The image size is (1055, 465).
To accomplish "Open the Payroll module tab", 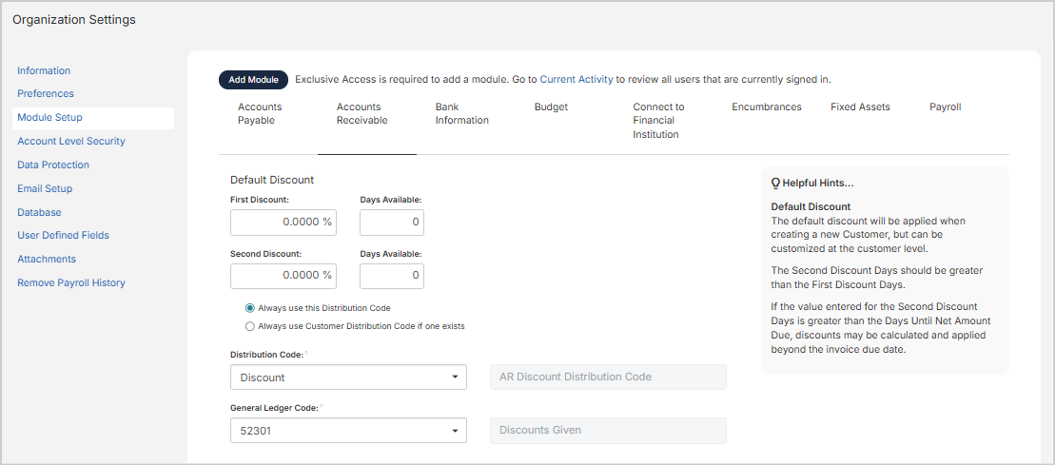I will pyautogui.click(x=945, y=107).
